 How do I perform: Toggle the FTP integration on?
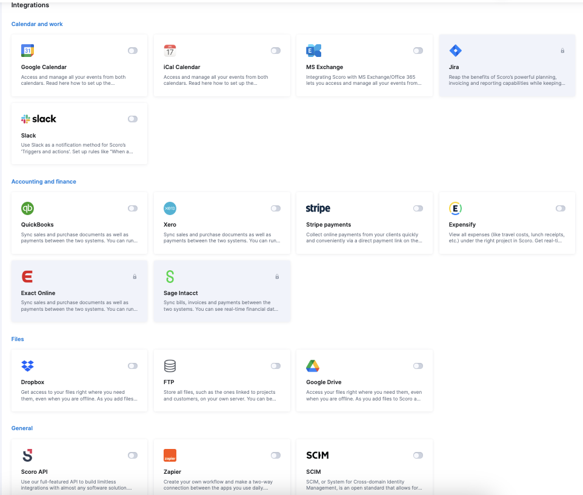tap(276, 366)
